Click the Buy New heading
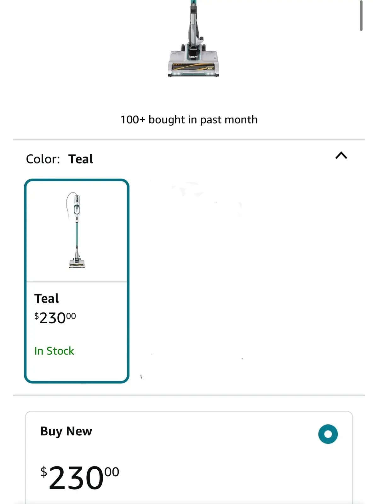Screen dimensions: 378x504 coord(65,431)
